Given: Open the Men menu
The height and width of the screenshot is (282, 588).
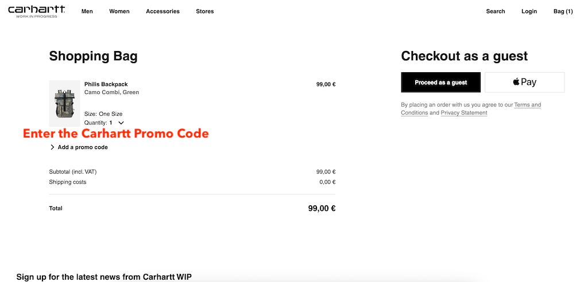Looking at the screenshot, I should (87, 11).
